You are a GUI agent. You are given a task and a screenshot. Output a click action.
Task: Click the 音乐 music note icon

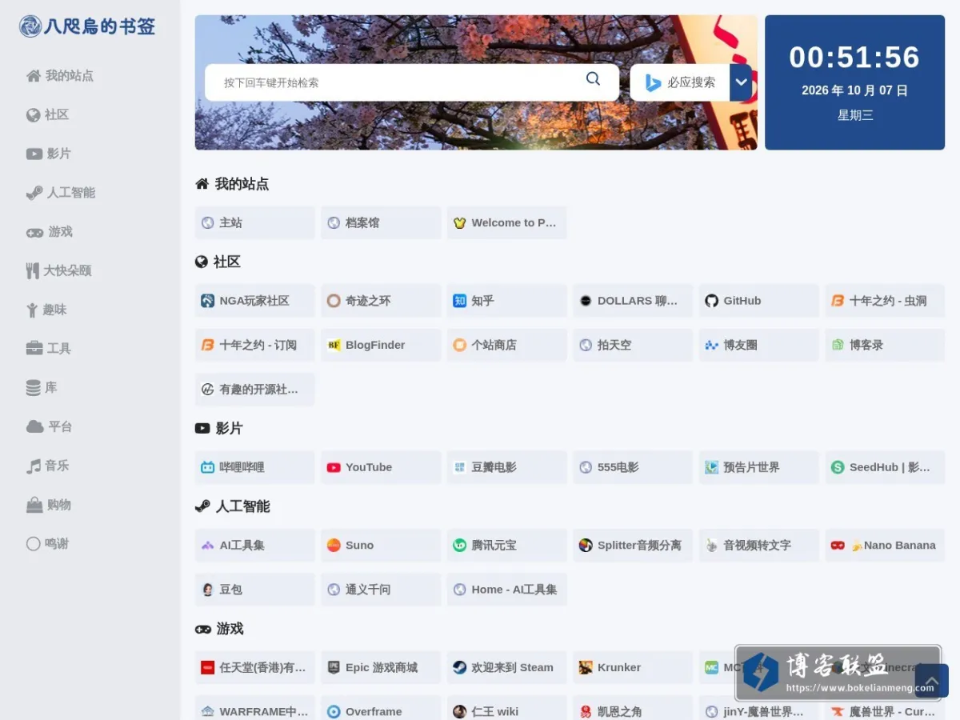33,466
